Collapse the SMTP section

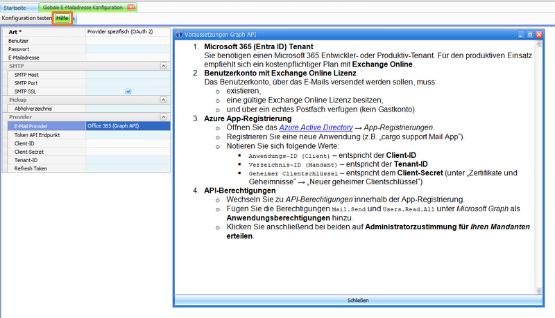(163, 65)
